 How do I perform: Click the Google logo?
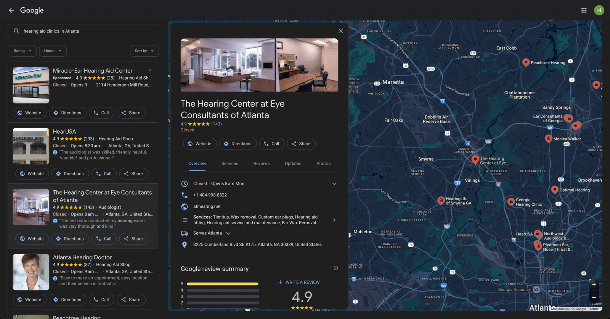[x=32, y=10]
